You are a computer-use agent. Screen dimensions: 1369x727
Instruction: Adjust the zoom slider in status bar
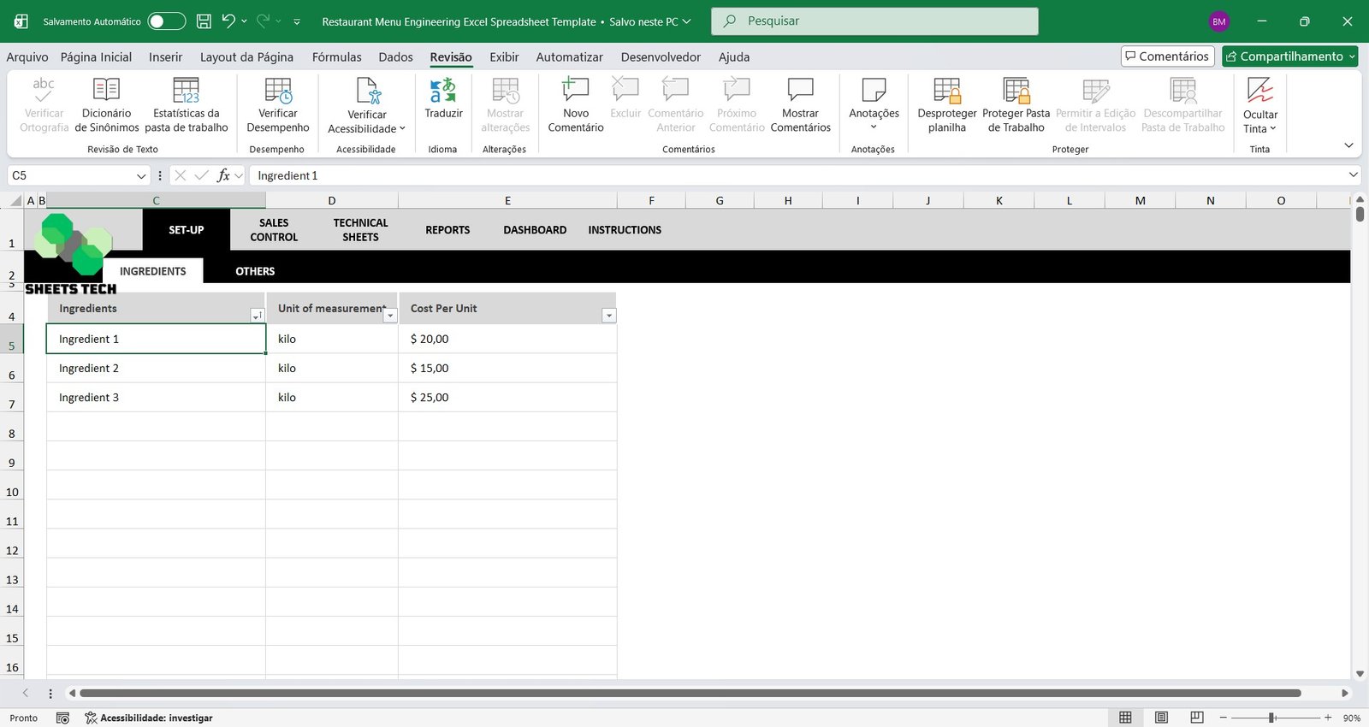coord(1272,718)
